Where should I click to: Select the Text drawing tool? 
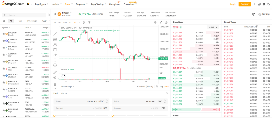pyautogui.click(x=55, y=60)
